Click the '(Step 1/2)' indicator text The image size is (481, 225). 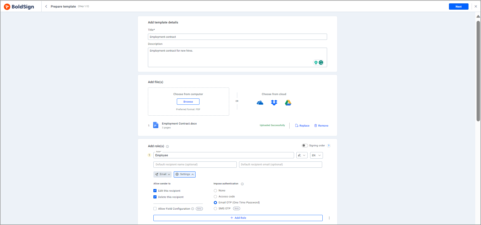click(x=83, y=6)
